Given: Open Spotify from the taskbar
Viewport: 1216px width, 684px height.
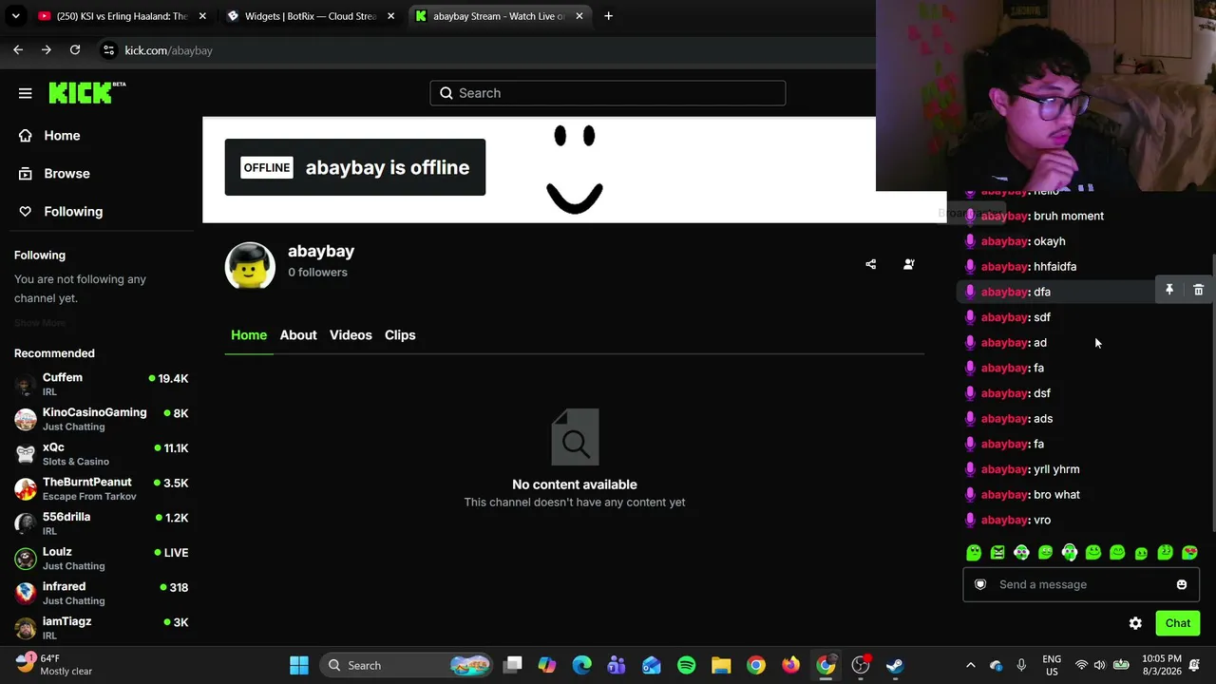Looking at the screenshot, I should tap(686, 665).
